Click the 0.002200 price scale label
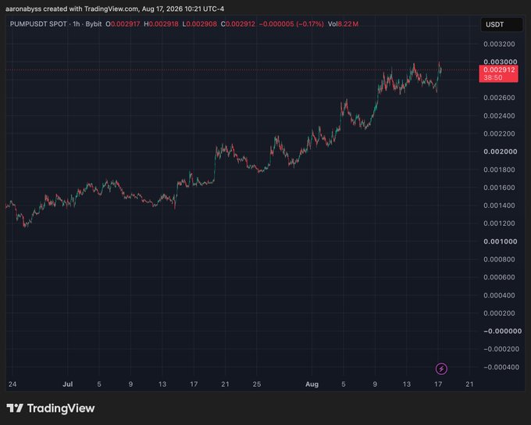Viewport: 531px width, 425px height. click(499, 134)
